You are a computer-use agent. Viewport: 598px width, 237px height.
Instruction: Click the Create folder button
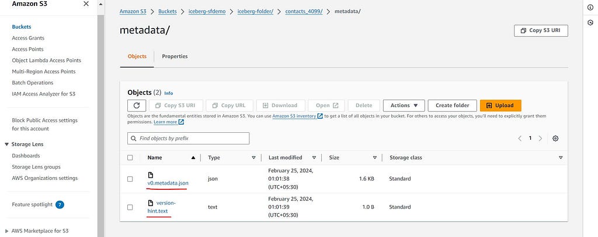pos(453,105)
